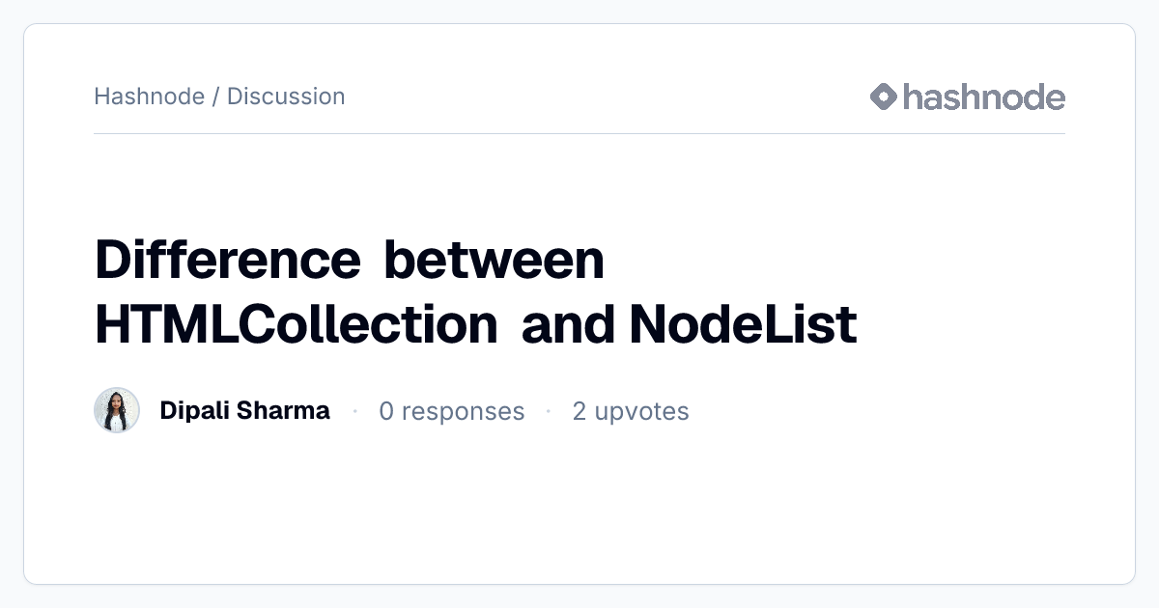1159x608 pixels.
Task: Click the word Sharma in the author name
Action: click(x=288, y=411)
